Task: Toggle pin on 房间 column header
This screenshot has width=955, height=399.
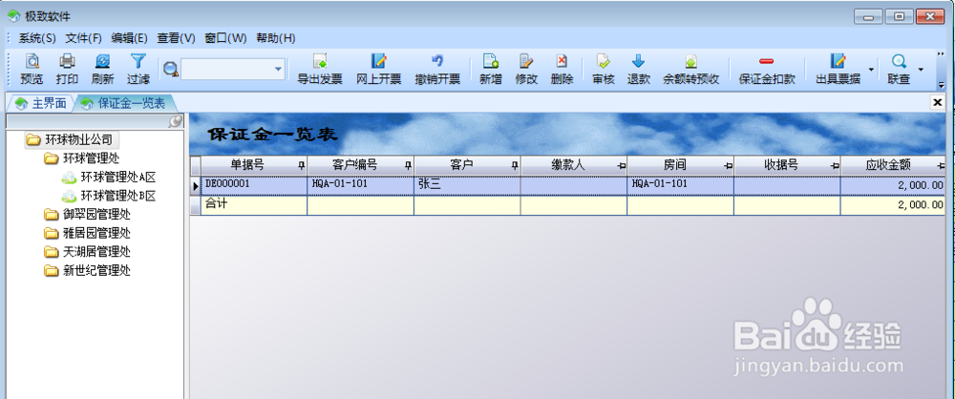Action: click(728, 165)
